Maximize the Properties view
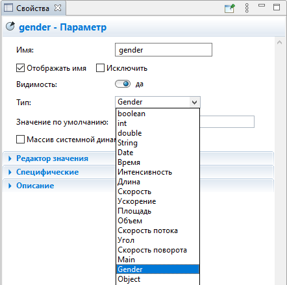287x285 pixels. point(277,7)
